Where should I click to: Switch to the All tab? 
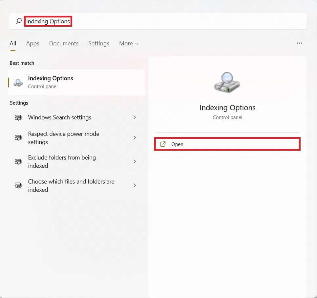[13, 43]
